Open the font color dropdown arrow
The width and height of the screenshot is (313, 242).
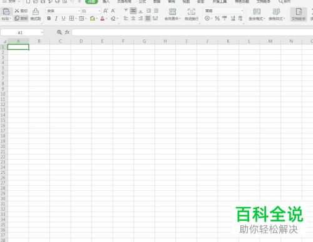tap(106, 19)
